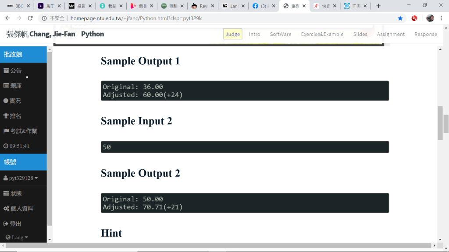
Task: Switch to the Revi tab
Action: pyautogui.click(x=202, y=6)
